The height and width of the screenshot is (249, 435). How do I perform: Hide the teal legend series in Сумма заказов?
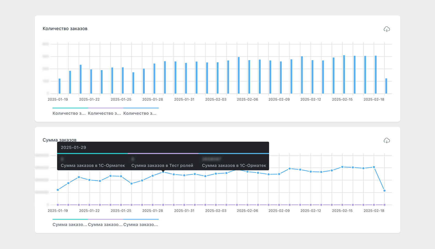pyautogui.click(x=69, y=224)
